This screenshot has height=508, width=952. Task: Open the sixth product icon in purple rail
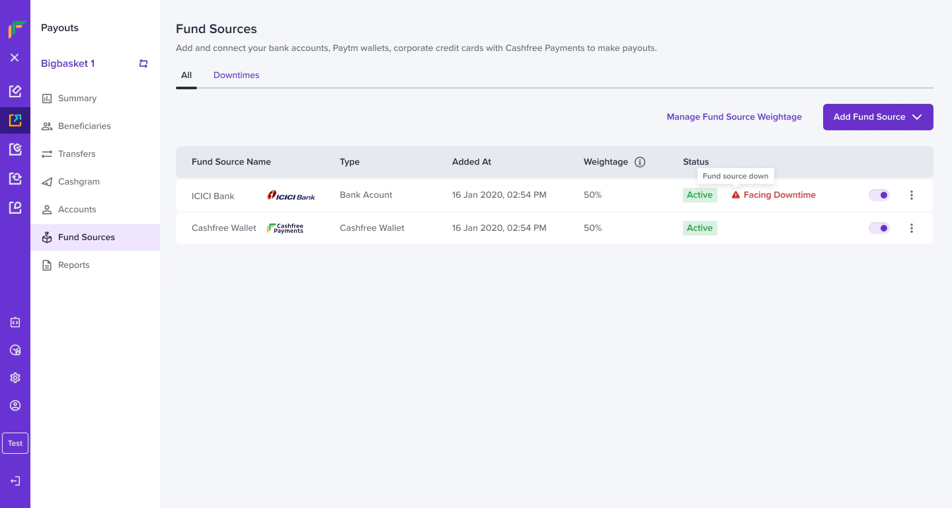coord(15,208)
